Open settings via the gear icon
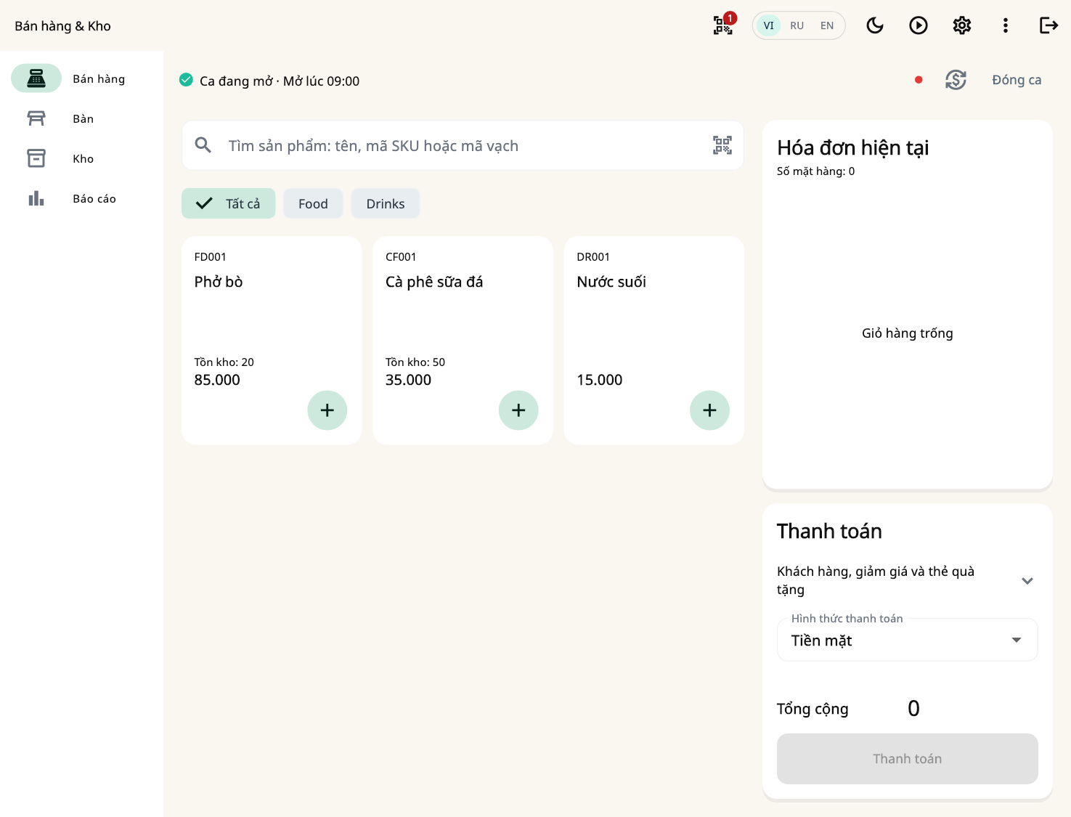This screenshot has height=817, width=1071. coord(962,25)
